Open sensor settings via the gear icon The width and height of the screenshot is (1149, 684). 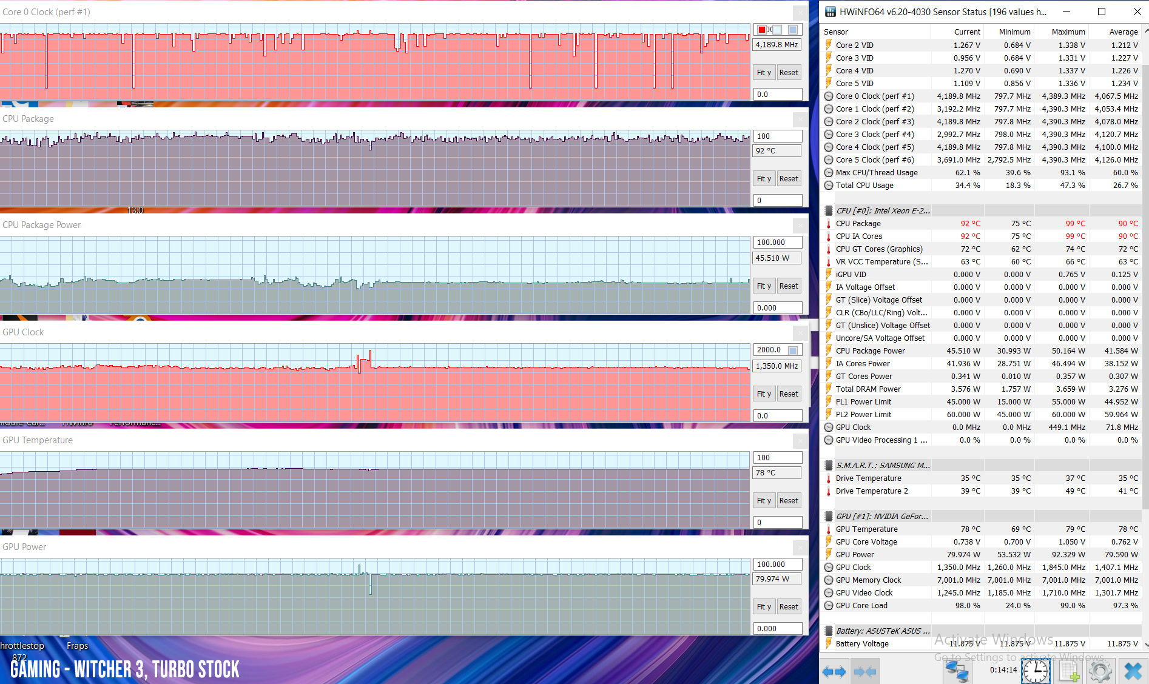click(x=1100, y=671)
